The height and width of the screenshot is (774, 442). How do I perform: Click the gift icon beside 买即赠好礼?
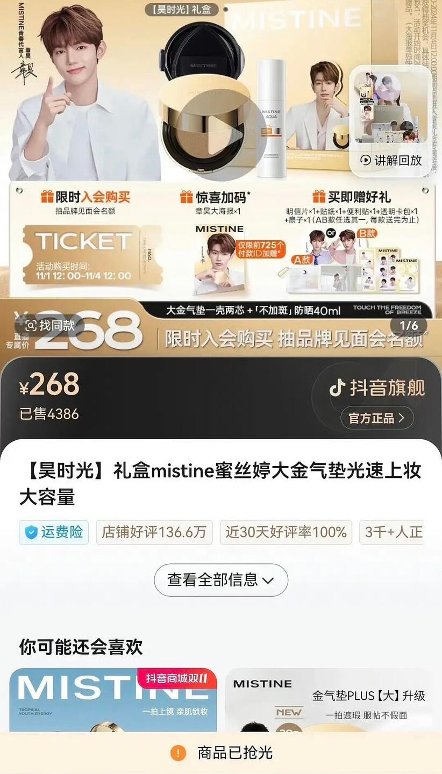click(x=319, y=197)
